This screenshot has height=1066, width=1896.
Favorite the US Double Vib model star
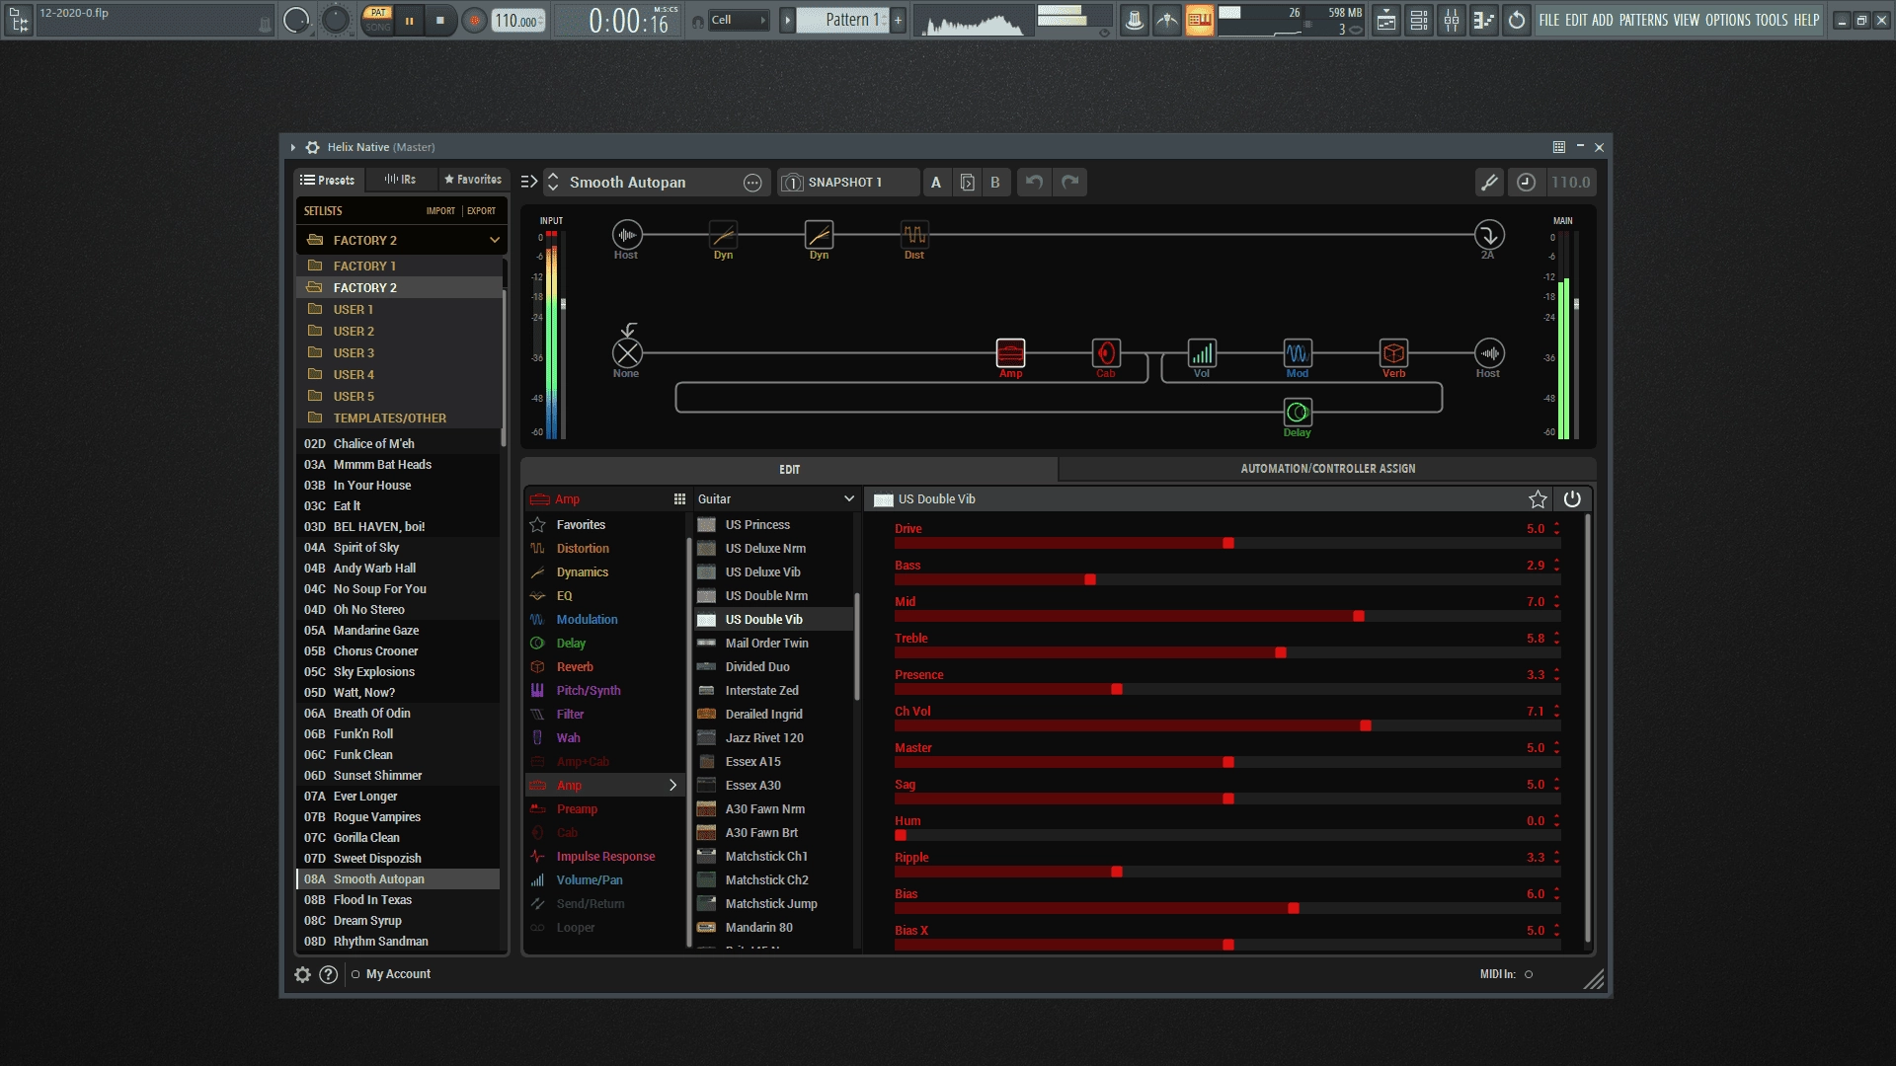(1538, 499)
